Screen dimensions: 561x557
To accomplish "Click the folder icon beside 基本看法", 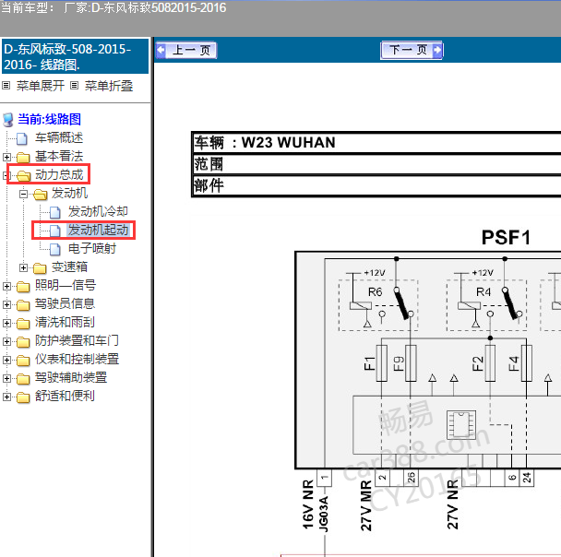I will (x=23, y=158).
